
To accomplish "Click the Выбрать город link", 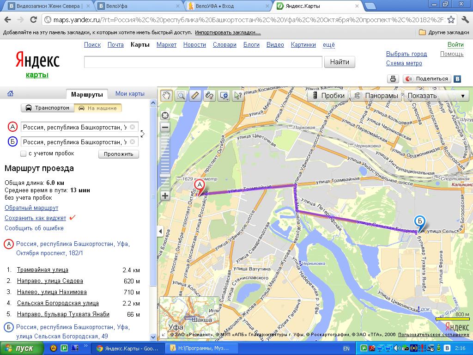I will pos(406,54).
